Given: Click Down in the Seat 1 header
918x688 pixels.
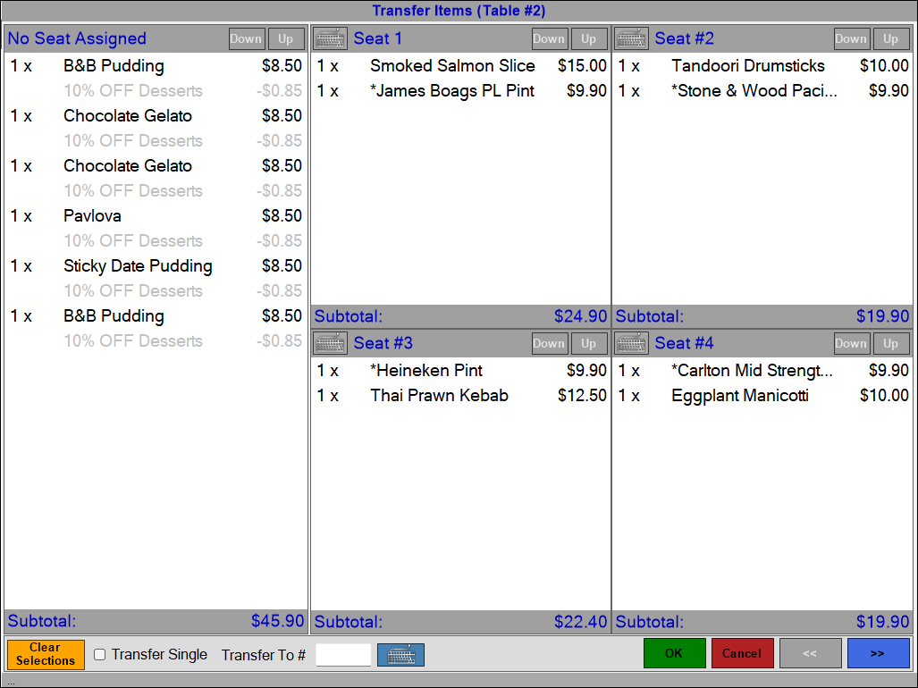Looking at the screenshot, I should [x=550, y=39].
